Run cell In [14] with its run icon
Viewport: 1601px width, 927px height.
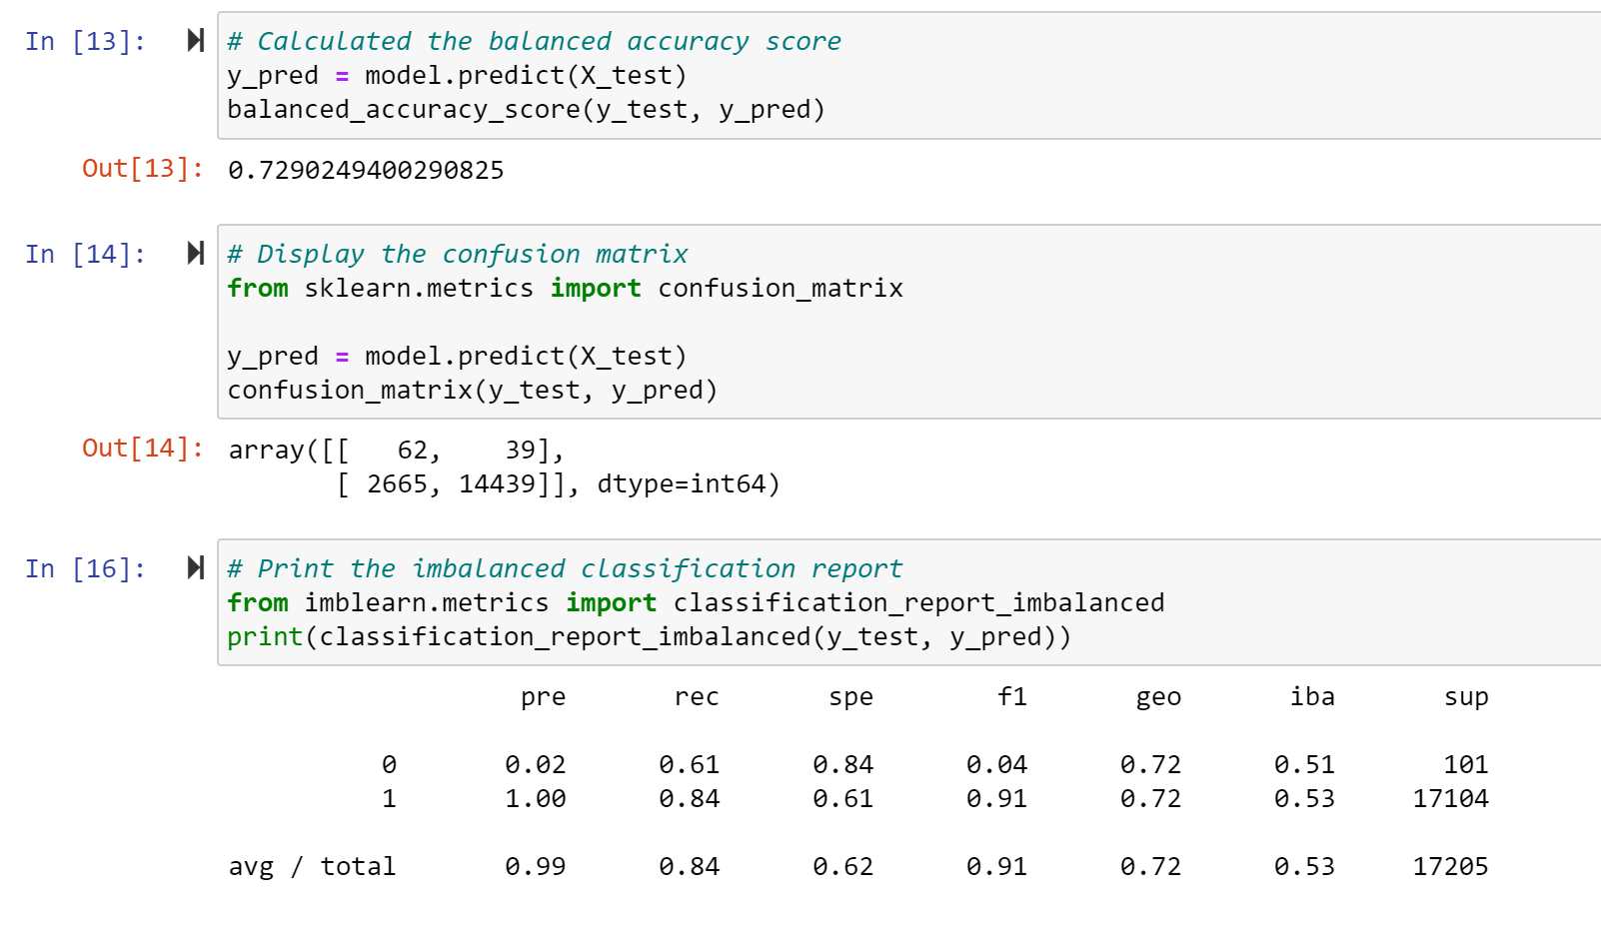pyautogui.click(x=196, y=253)
